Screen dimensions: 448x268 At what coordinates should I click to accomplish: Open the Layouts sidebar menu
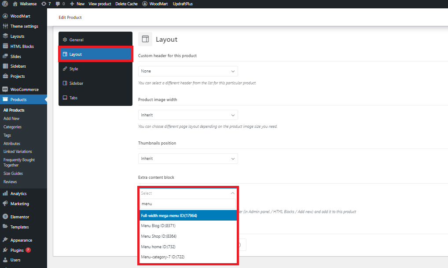point(23,36)
